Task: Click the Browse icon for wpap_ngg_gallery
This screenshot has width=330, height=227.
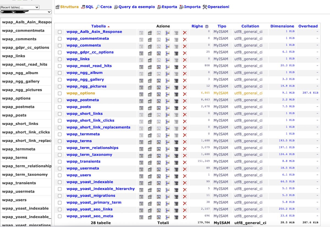Action: point(141,81)
